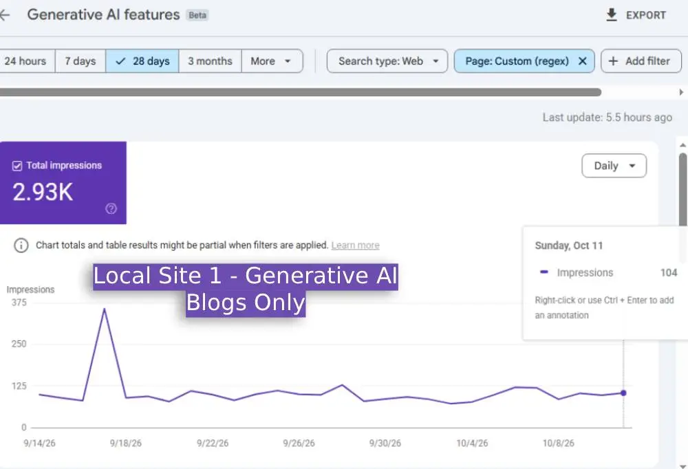Screen dimensions: 688x469
Task: Click the 9/18/26 axis label
Action: click(126, 443)
